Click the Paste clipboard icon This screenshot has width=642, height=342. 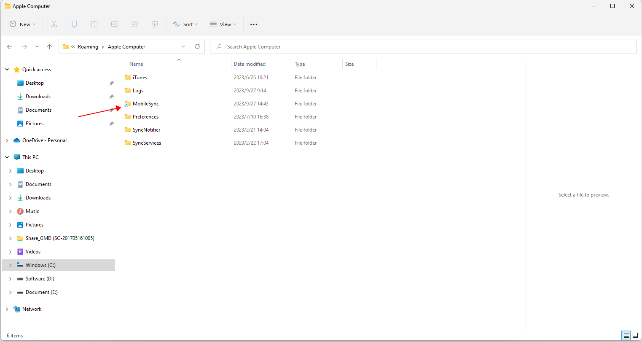point(94,24)
